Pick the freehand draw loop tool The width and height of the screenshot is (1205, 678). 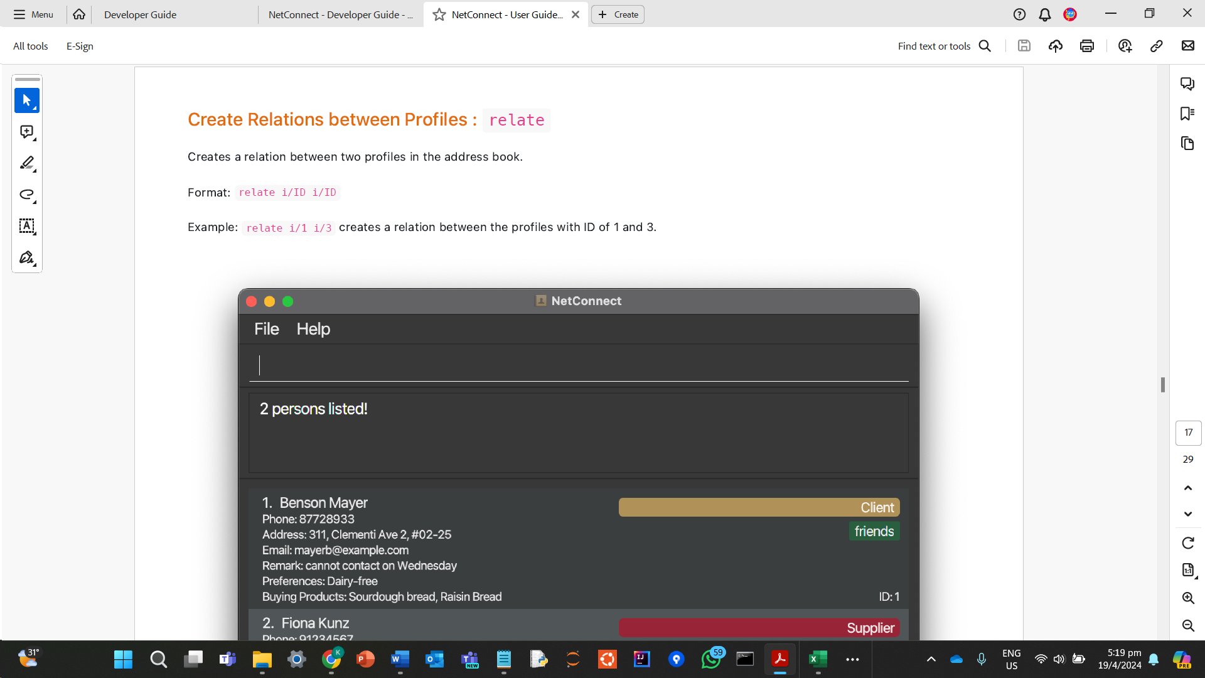pyautogui.click(x=26, y=195)
